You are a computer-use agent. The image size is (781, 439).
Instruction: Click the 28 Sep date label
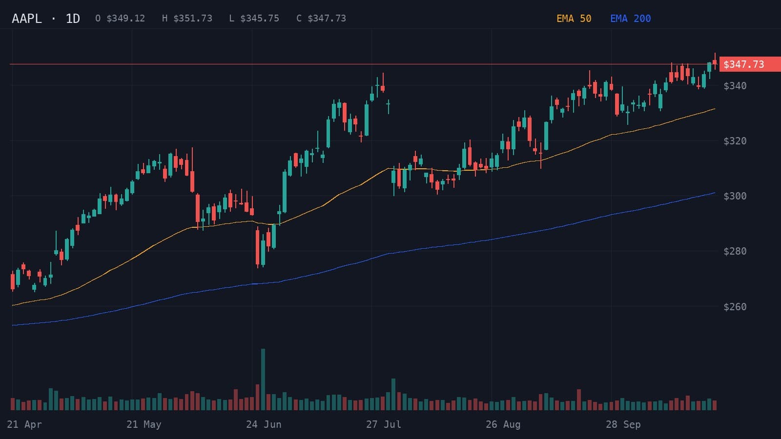(623, 424)
